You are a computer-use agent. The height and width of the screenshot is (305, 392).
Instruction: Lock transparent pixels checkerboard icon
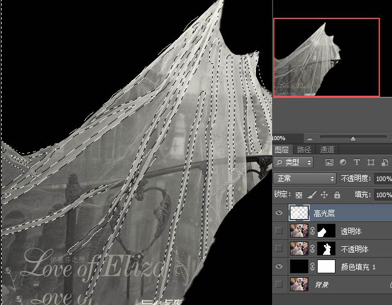click(299, 195)
